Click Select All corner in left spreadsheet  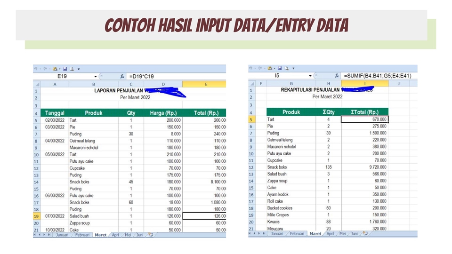click(x=37, y=84)
